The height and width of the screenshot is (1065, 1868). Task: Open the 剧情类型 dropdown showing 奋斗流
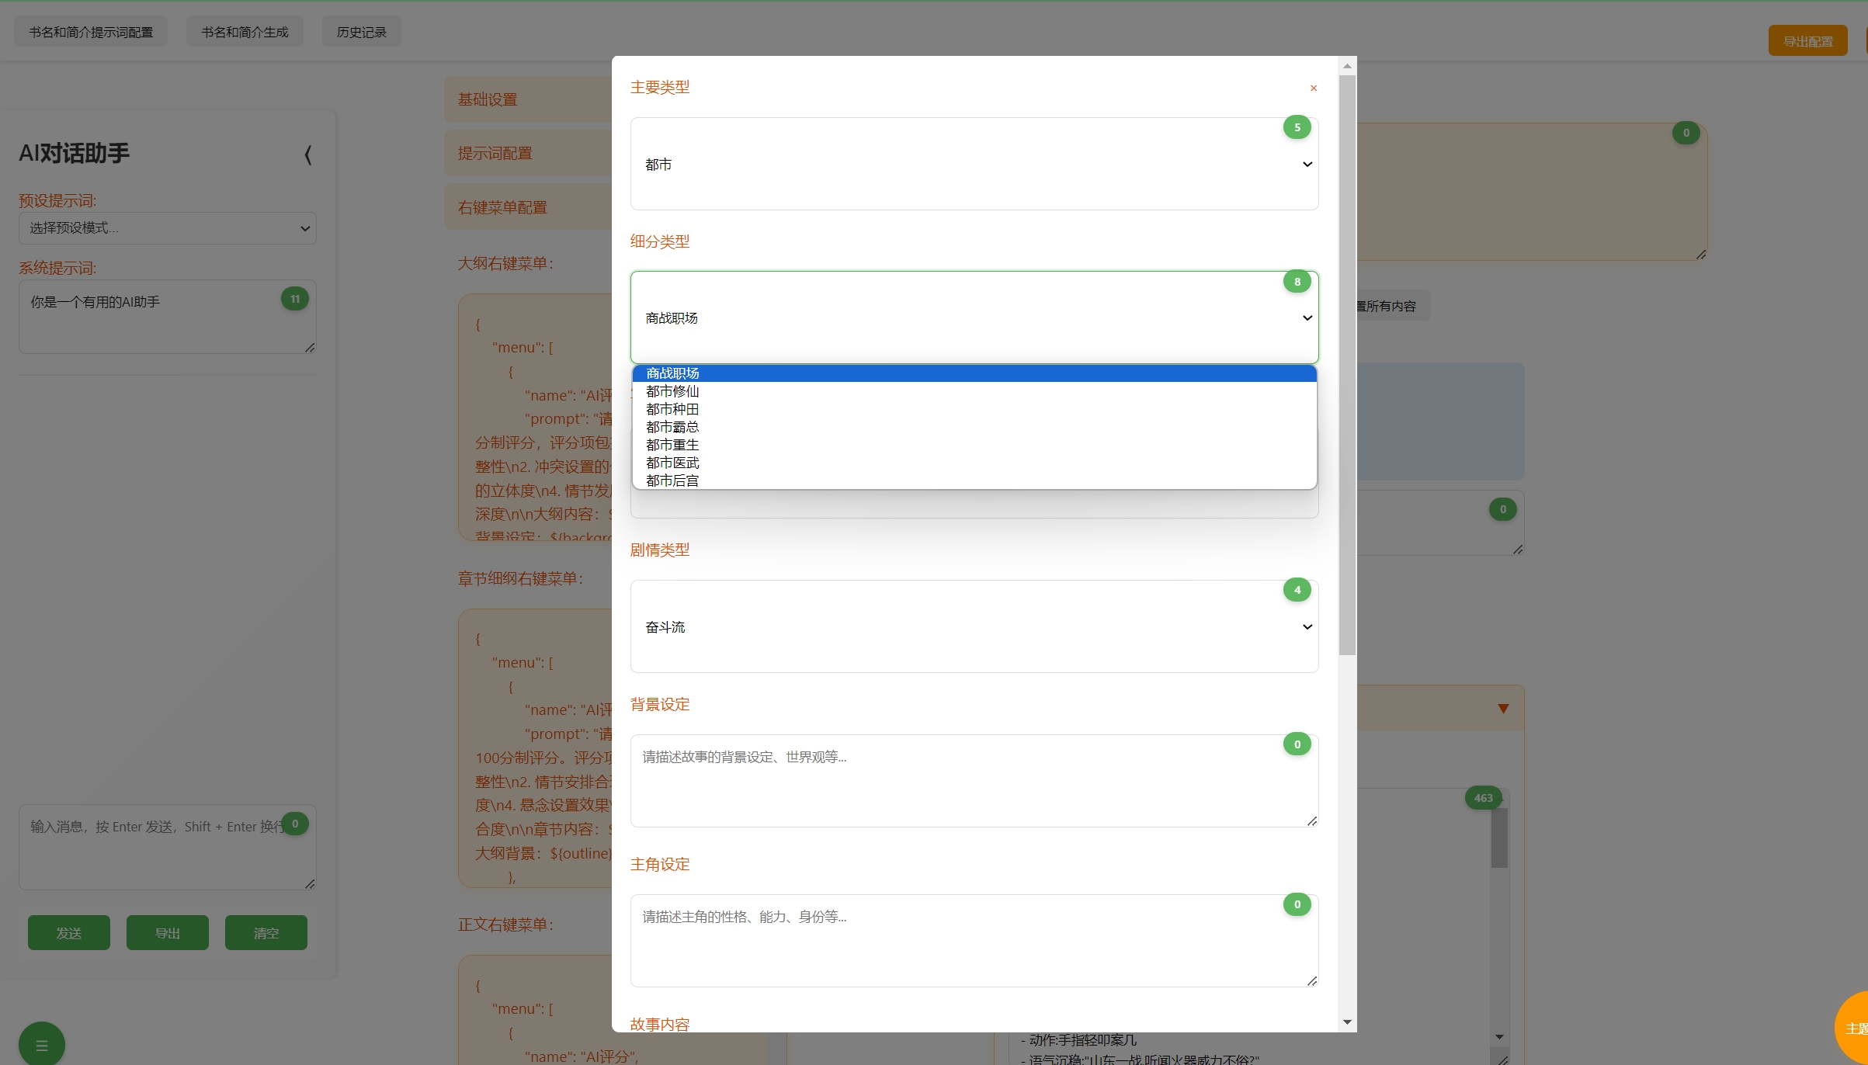click(x=974, y=627)
